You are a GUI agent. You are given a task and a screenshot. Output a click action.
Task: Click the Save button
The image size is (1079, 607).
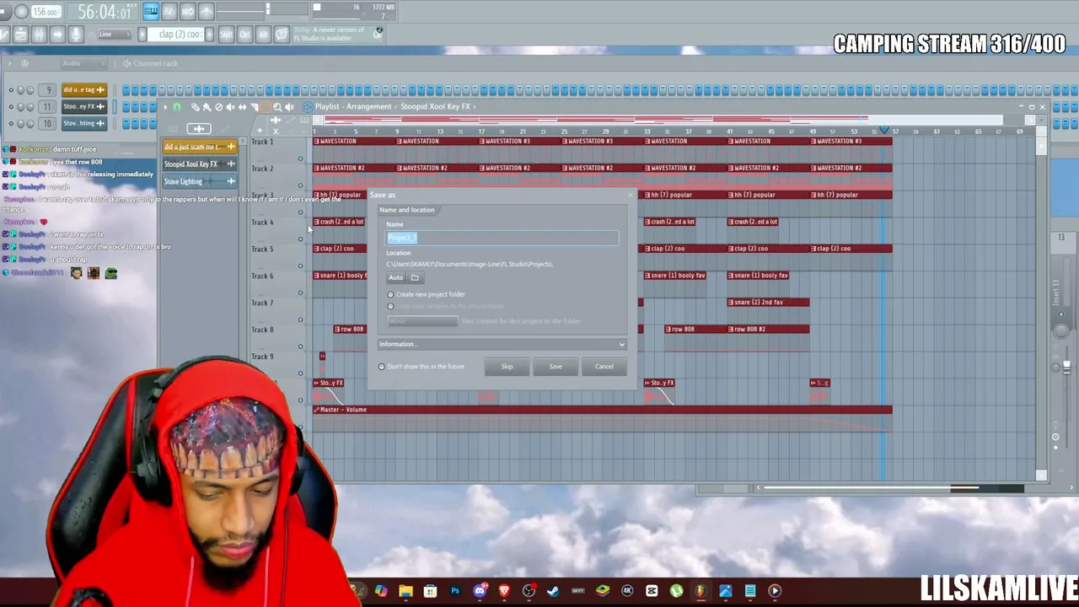[556, 367]
